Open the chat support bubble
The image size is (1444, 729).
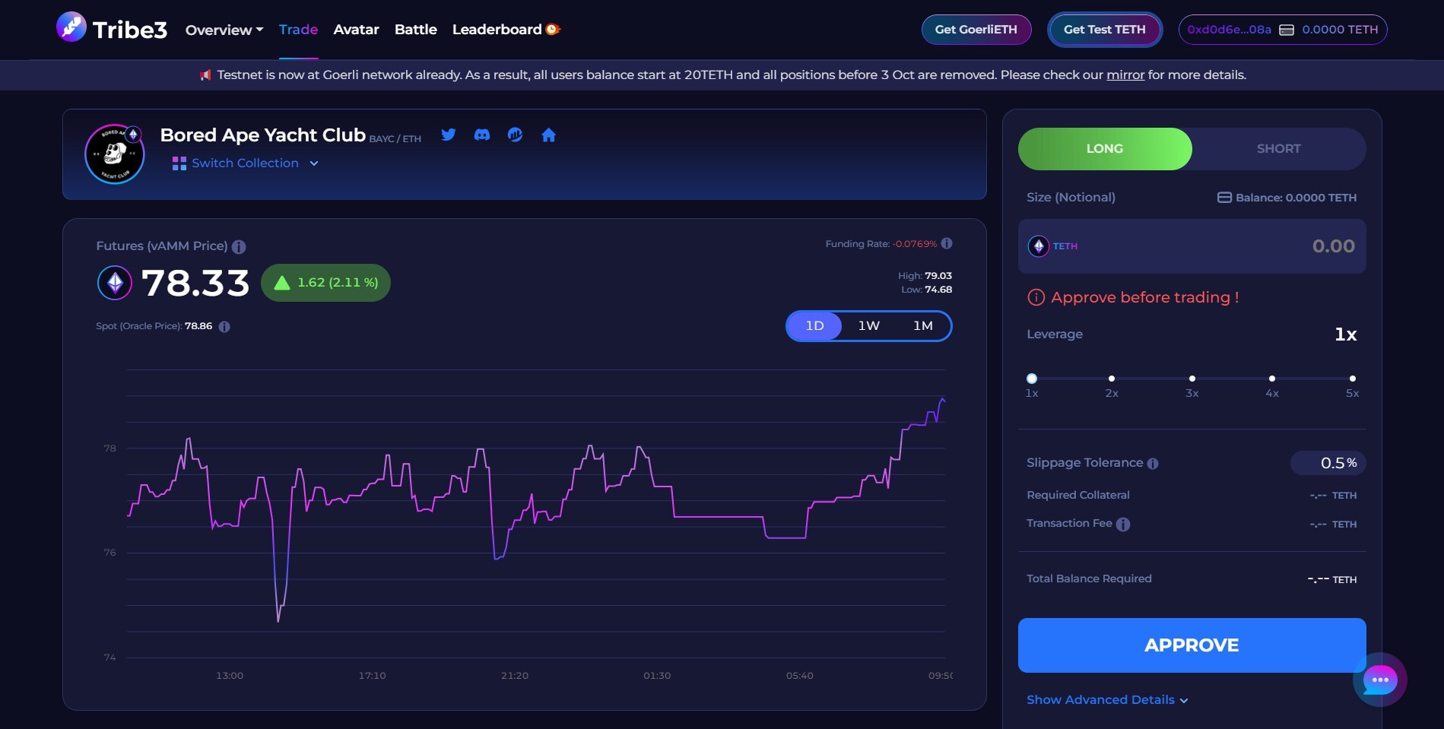coord(1379,680)
